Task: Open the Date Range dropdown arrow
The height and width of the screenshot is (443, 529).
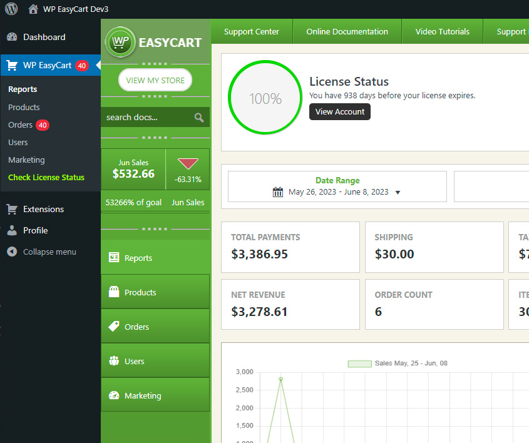Action: point(398,193)
